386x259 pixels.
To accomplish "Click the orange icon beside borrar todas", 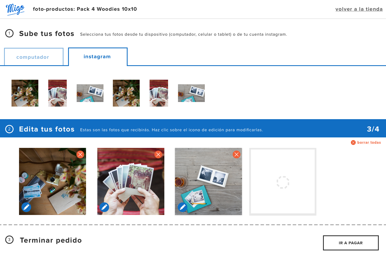I will coord(353,143).
